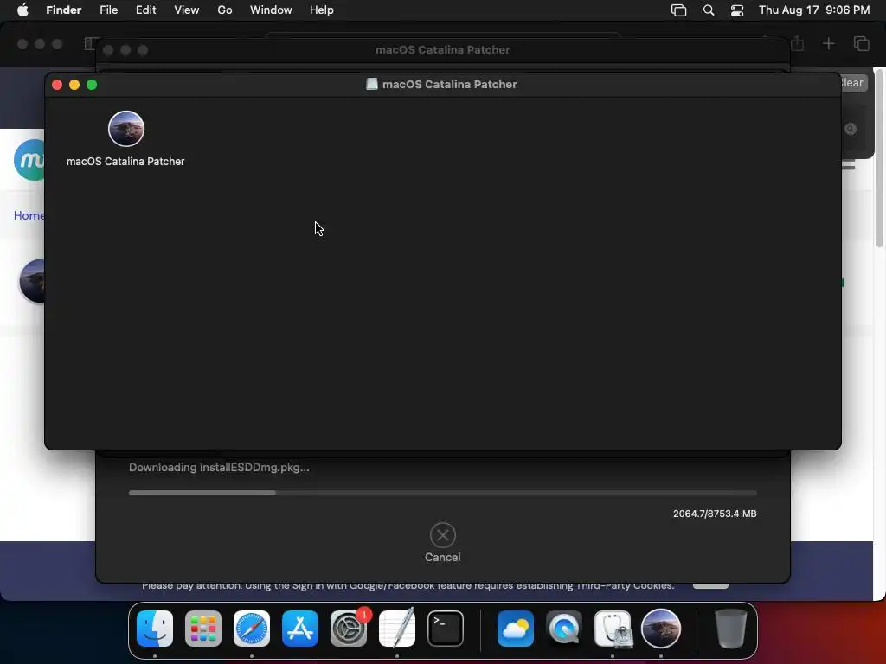Viewport: 886px width, 664px height.
Task: Click the Home link on the Safari page
Action: coord(29,215)
